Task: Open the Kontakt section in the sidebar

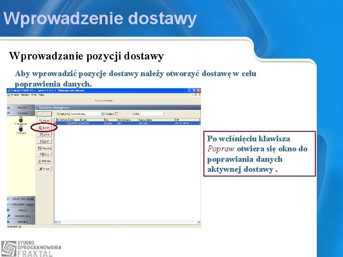Action: pos(21,222)
